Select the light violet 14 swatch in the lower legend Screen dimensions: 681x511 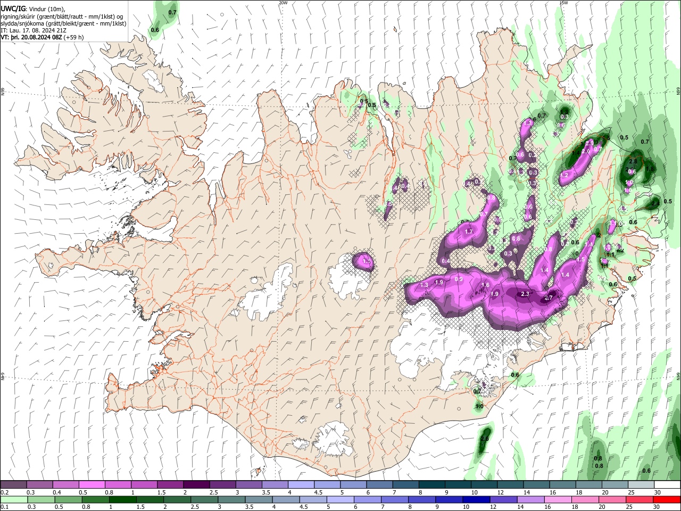pos(530,500)
